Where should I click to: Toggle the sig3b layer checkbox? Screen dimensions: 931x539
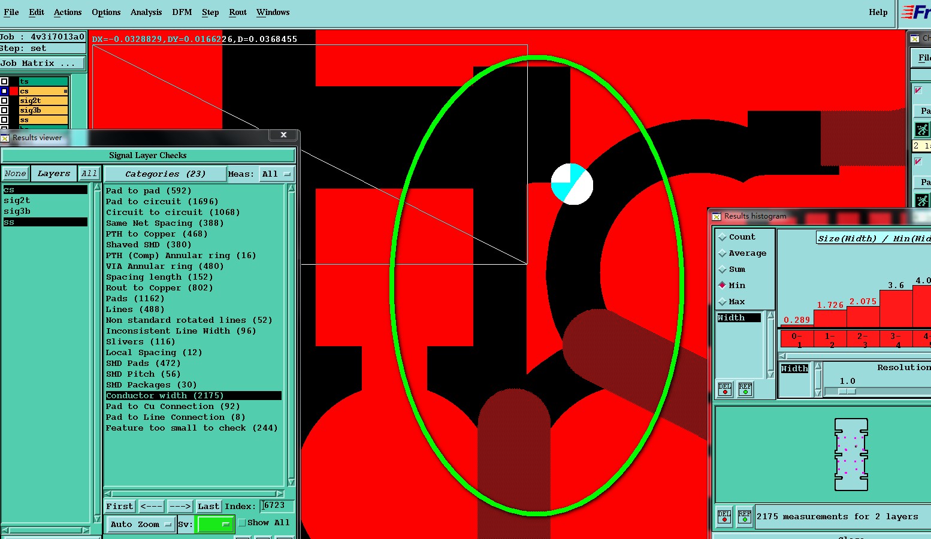click(x=4, y=110)
